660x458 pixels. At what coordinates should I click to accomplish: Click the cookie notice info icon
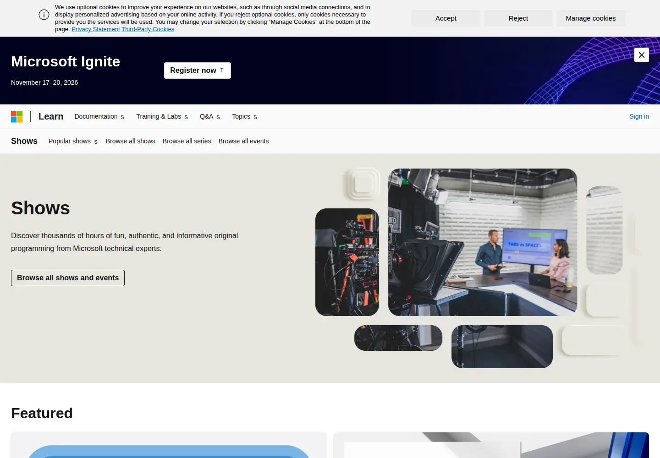(x=44, y=15)
